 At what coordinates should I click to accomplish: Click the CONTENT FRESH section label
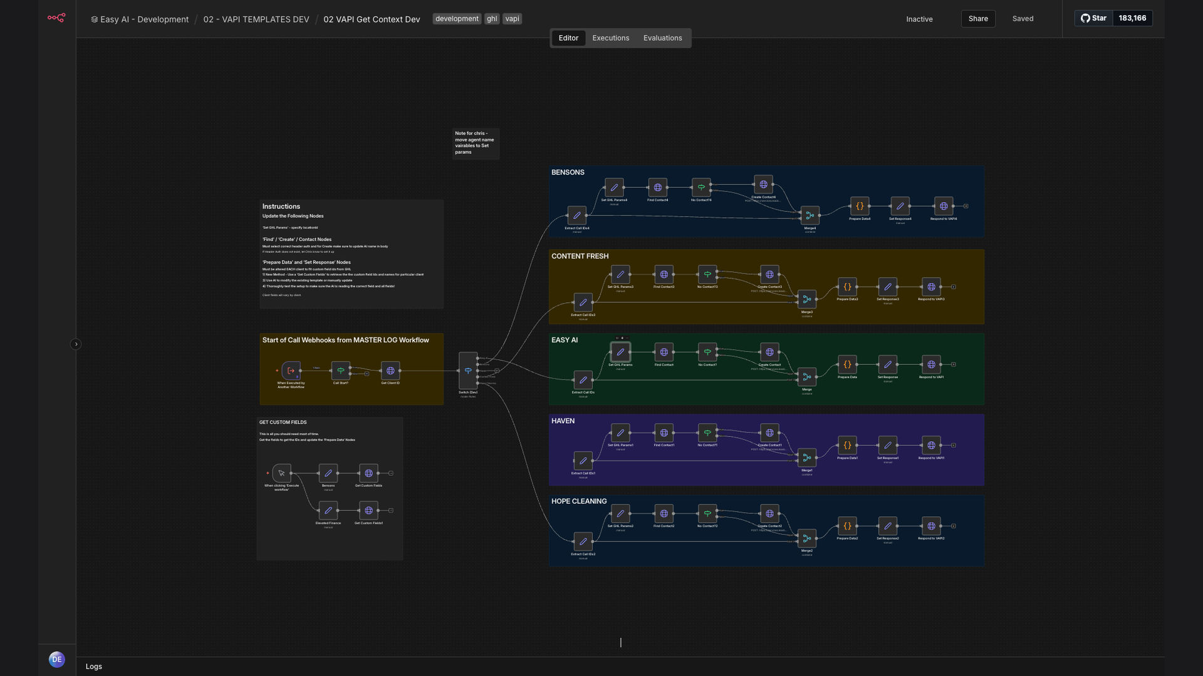click(580, 256)
